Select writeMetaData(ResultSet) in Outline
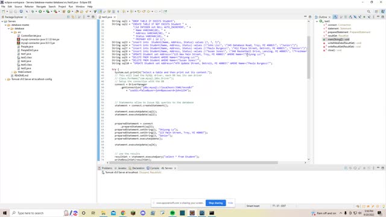Screen dimensions: 386x217 tap(342, 43)
